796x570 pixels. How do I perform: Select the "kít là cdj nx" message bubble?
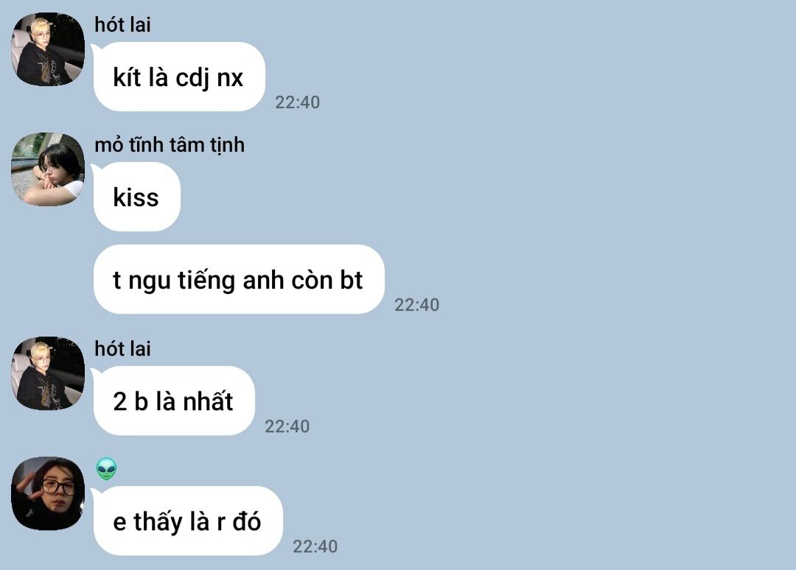pos(179,77)
